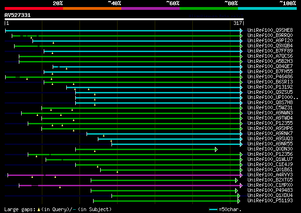
Task: Click the end arrowhead of UniRef100_P49483 alignment
Action: tap(237, 191)
